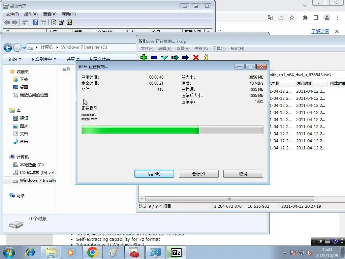Click the 了解详情 link in Chrome

pos(320,31)
